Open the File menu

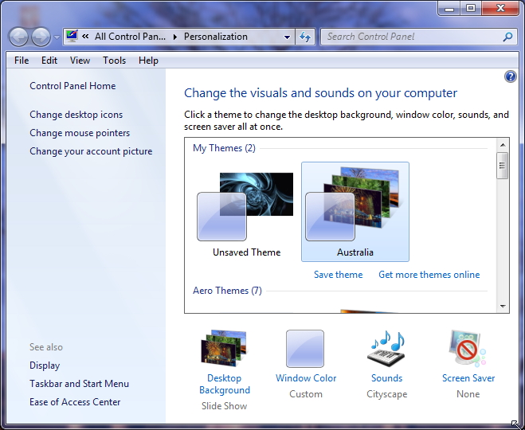point(22,61)
